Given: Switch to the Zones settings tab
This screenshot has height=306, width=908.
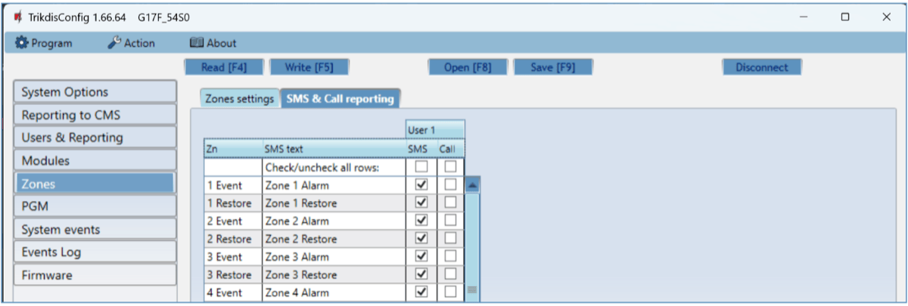Looking at the screenshot, I should point(240,99).
